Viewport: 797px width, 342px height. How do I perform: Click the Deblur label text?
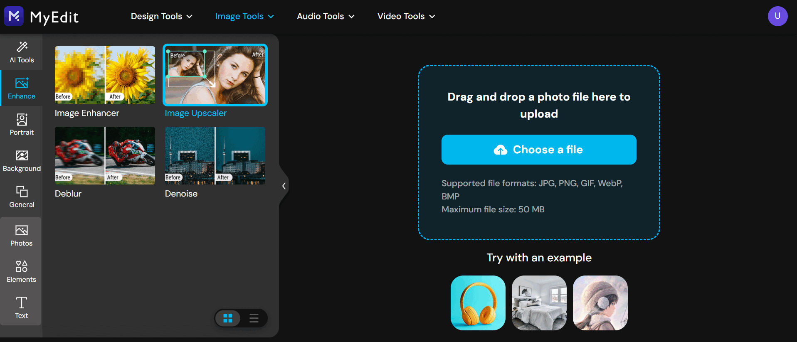(68, 194)
